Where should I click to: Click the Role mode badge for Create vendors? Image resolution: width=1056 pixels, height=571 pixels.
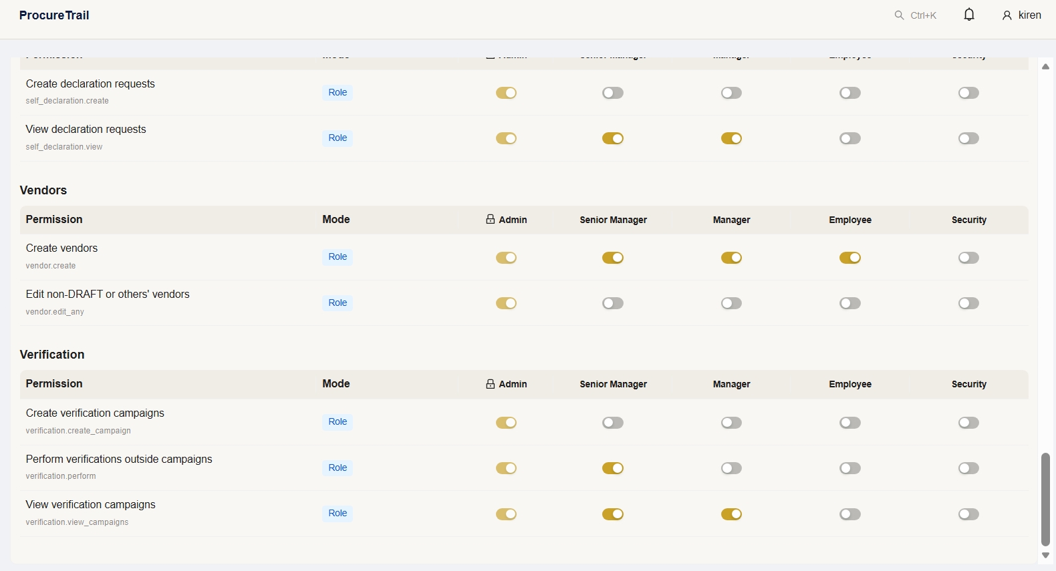(x=338, y=257)
